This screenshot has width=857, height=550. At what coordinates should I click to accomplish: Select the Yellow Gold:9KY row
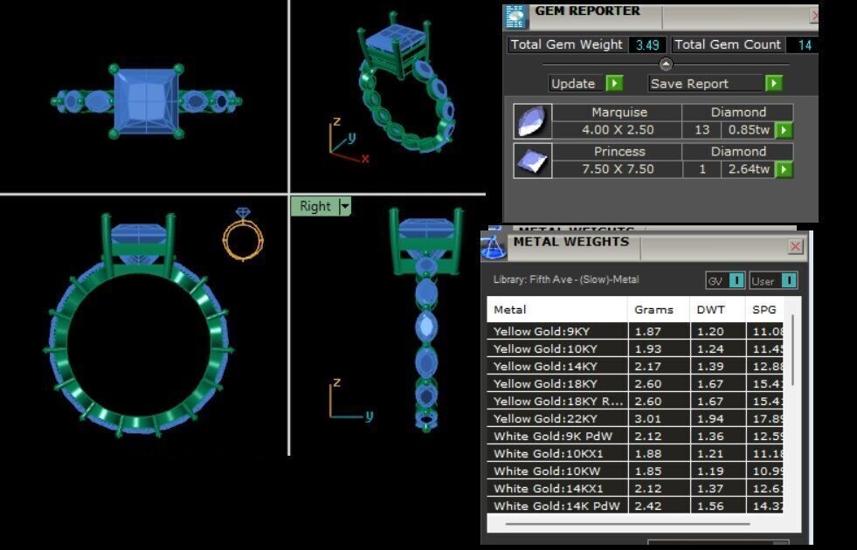(x=635, y=331)
